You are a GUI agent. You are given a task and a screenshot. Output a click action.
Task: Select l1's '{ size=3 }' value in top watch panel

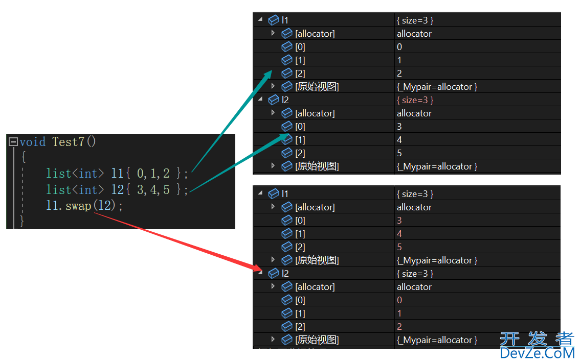coord(415,20)
